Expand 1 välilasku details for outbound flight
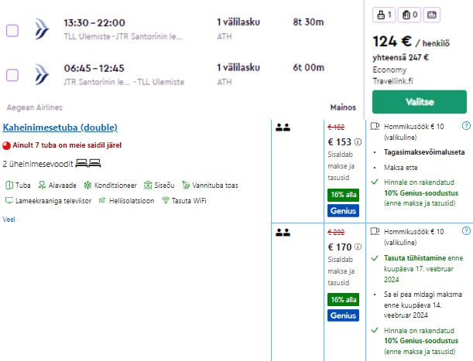Image resolution: width=473 pixels, height=361 pixels. (238, 23)
